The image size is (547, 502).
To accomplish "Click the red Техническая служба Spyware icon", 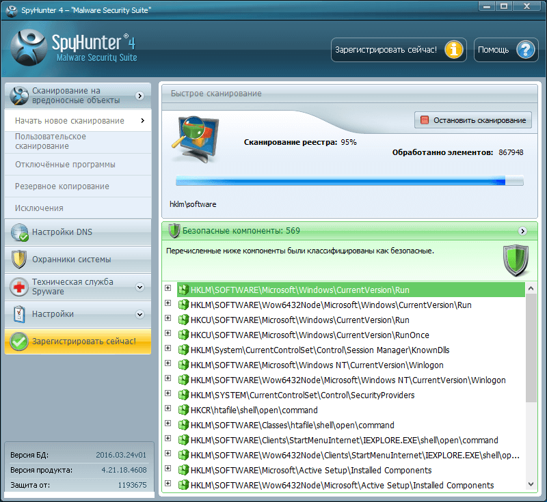I will 17,285.
